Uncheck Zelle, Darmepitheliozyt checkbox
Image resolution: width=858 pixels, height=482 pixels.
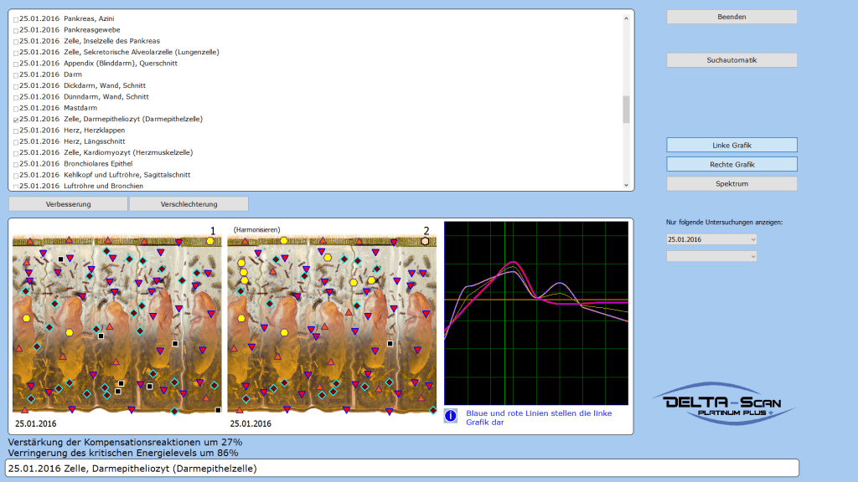pos(15,120)
